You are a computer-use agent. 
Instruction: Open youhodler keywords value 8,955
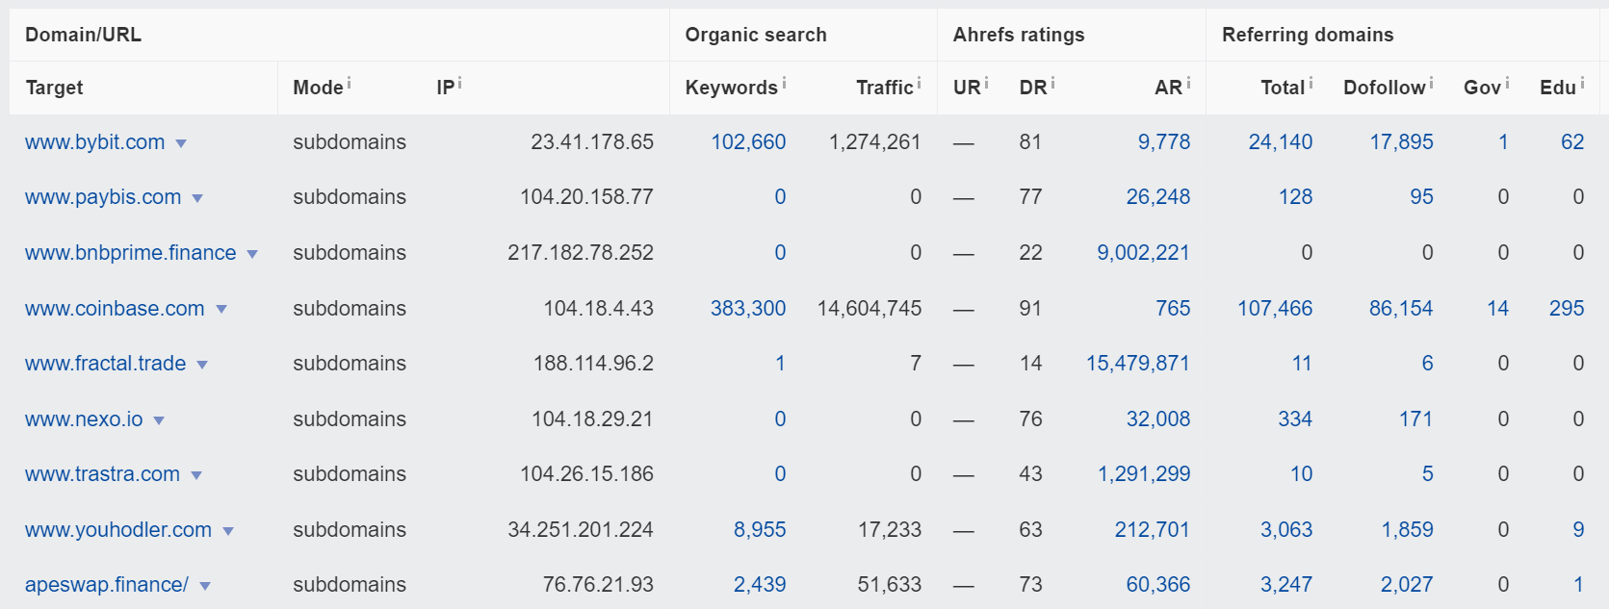click(760, 530)
